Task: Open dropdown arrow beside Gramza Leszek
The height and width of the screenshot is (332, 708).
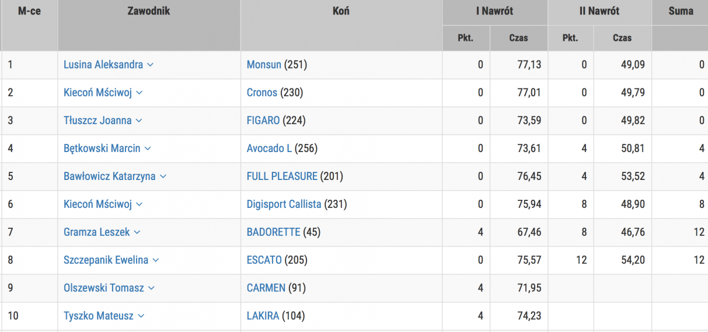Action: (137, 232)
